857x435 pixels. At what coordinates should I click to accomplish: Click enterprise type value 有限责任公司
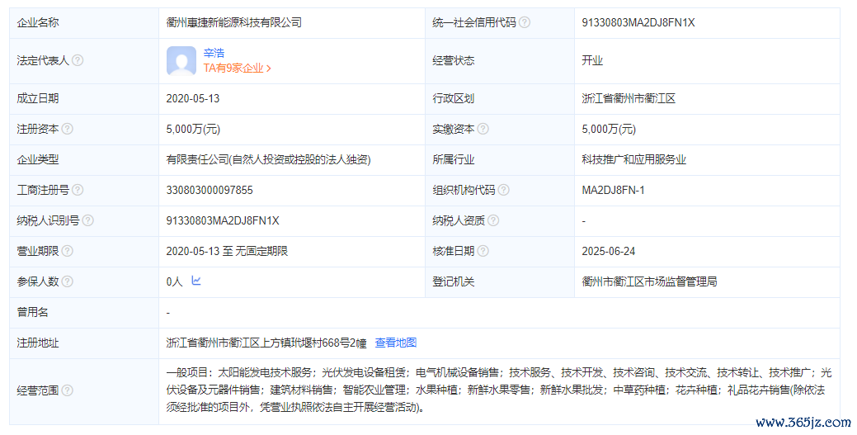click(268, 160)
